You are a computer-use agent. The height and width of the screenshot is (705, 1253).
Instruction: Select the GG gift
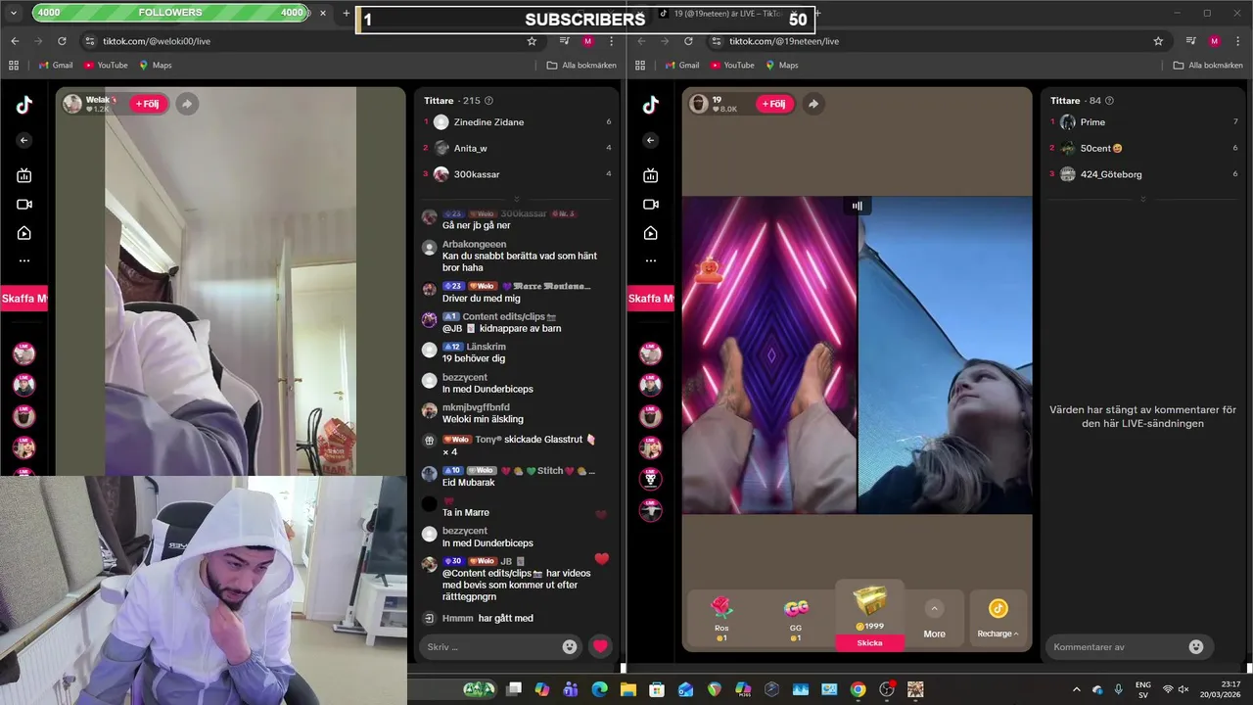tap(796, 619)
